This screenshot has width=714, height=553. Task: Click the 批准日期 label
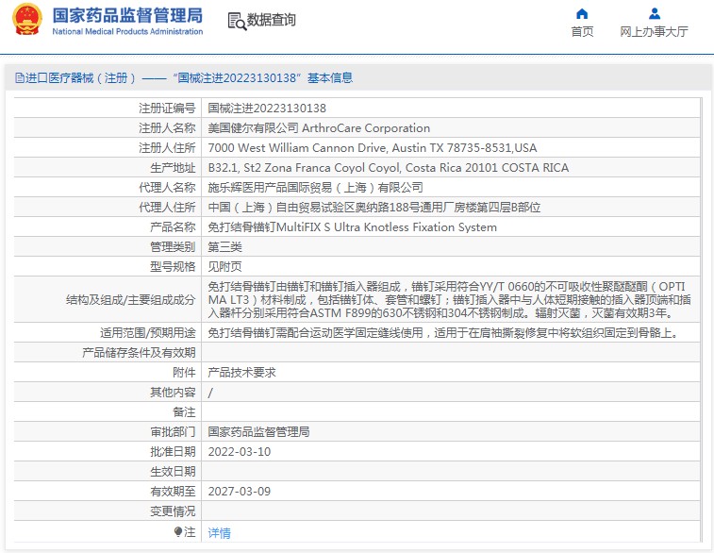pos(173,452)
